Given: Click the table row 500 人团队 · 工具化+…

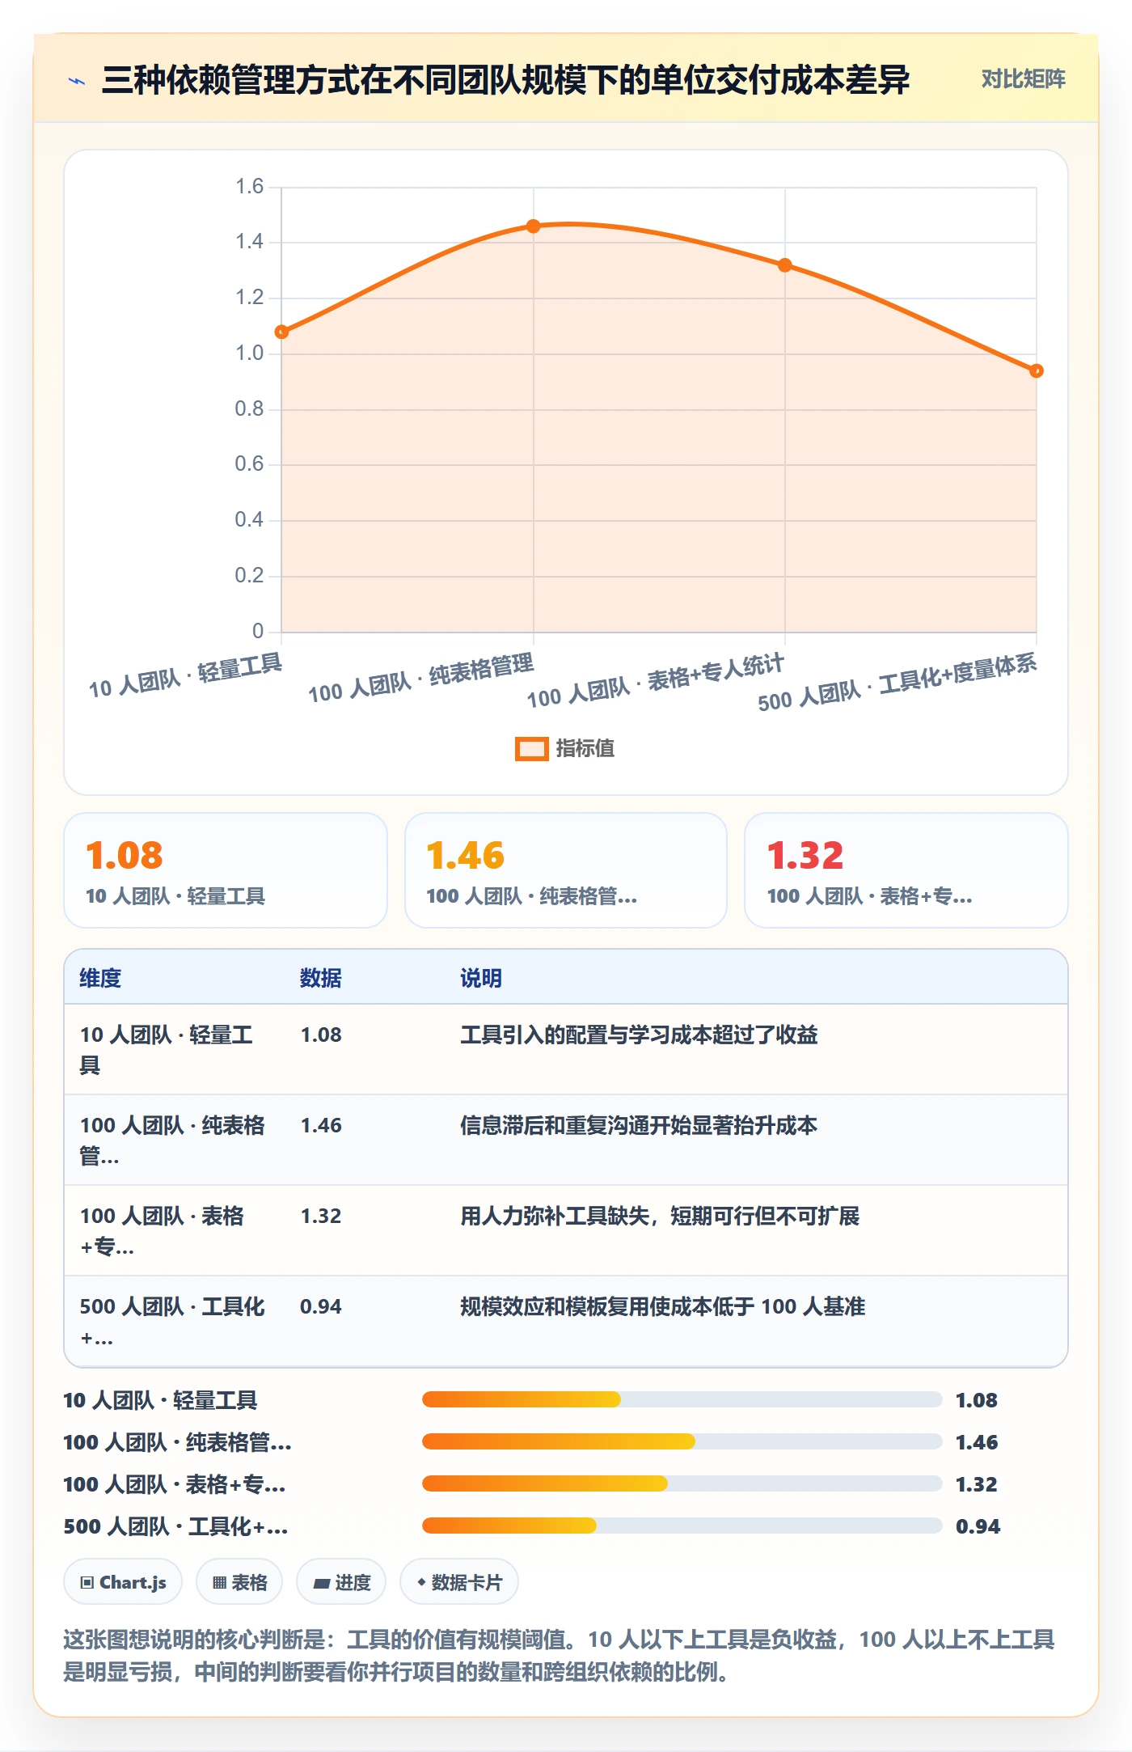Looking at the screenshot, I should tap(566, 1322).
